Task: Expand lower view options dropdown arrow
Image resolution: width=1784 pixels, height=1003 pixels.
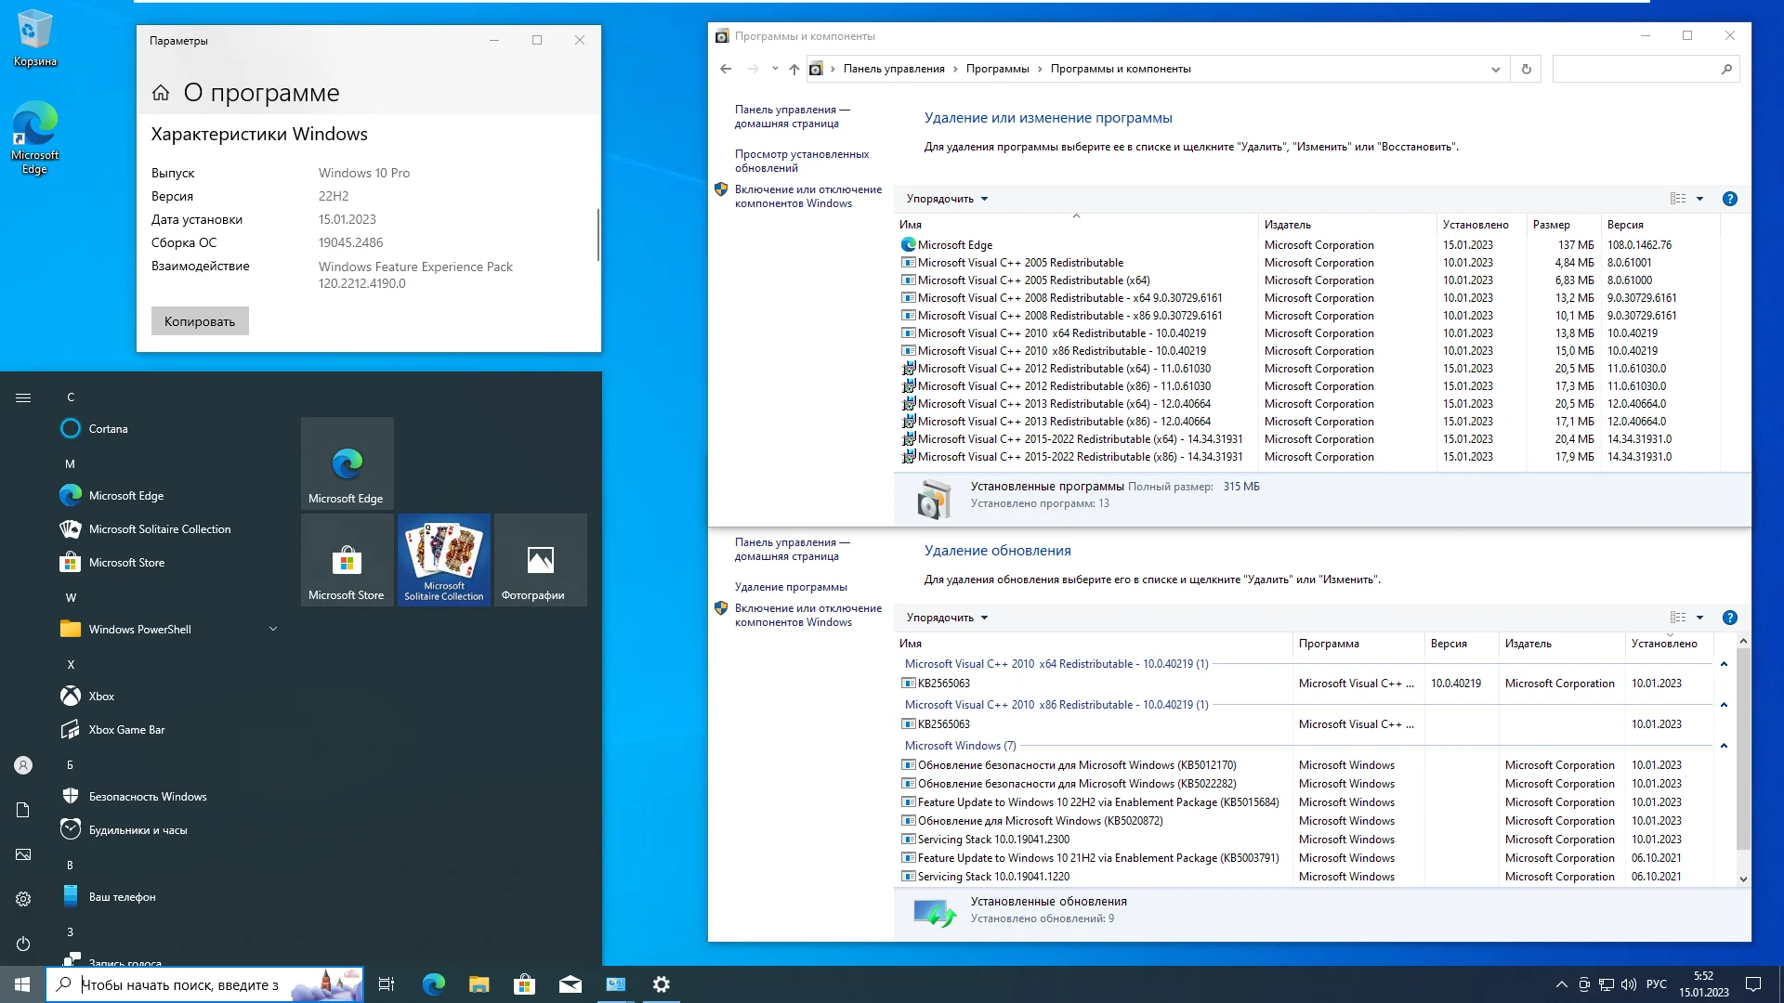Action: 1699,618
